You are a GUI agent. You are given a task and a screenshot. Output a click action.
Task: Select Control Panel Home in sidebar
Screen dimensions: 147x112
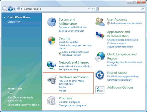pos(19,17)
